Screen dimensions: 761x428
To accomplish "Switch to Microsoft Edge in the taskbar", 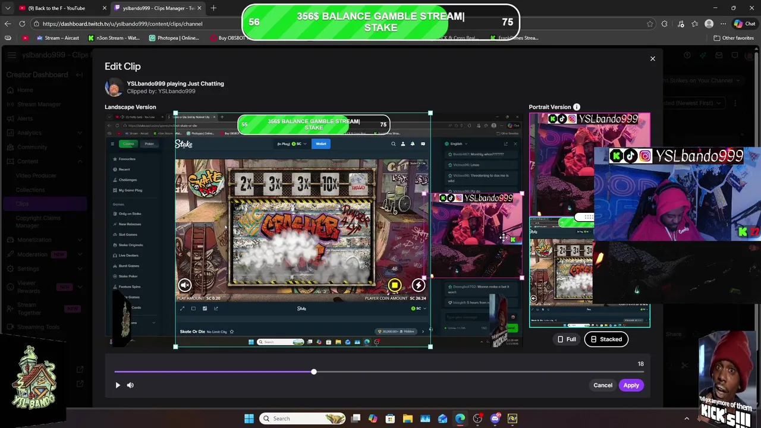I will click(460, 418).
